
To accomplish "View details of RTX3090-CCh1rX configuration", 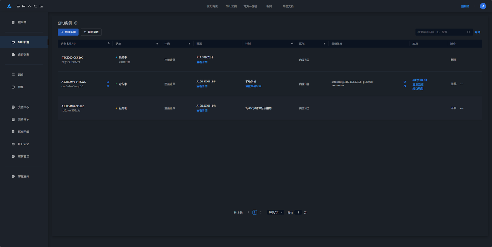I will pyautogui.click(x=202, y=62).
